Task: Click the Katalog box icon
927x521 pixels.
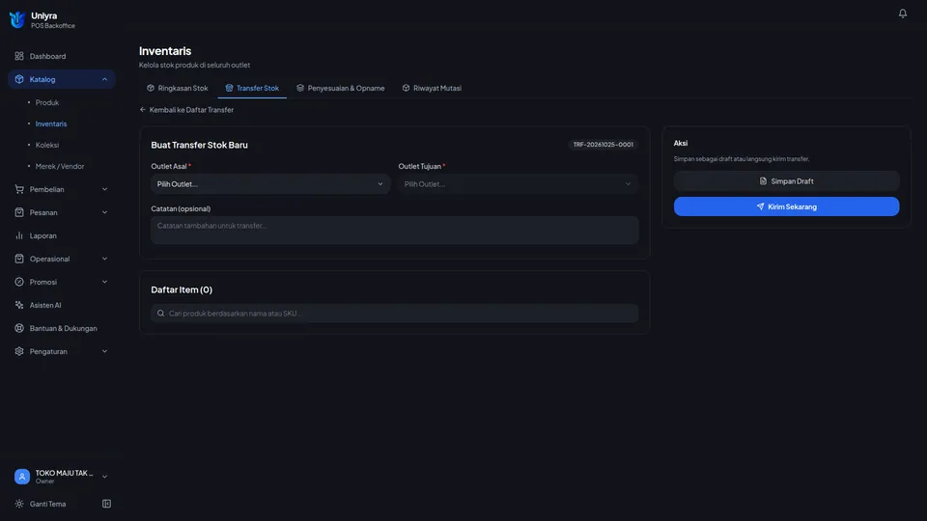Action: [x=19, y=79]
